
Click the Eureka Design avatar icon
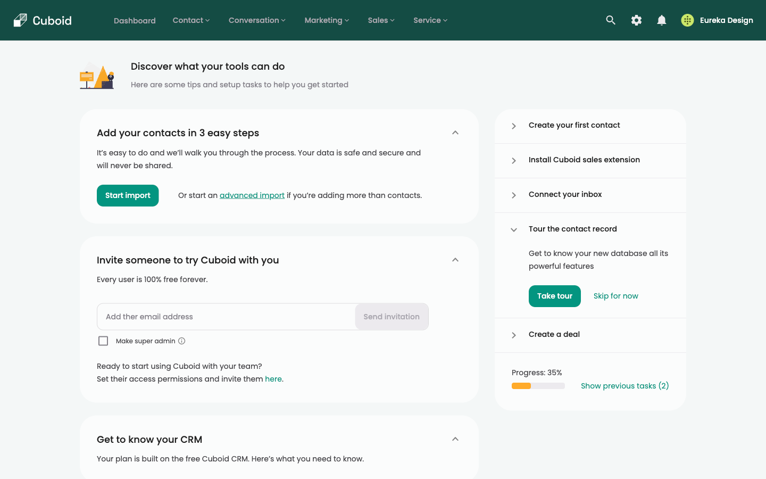point(687,20)
